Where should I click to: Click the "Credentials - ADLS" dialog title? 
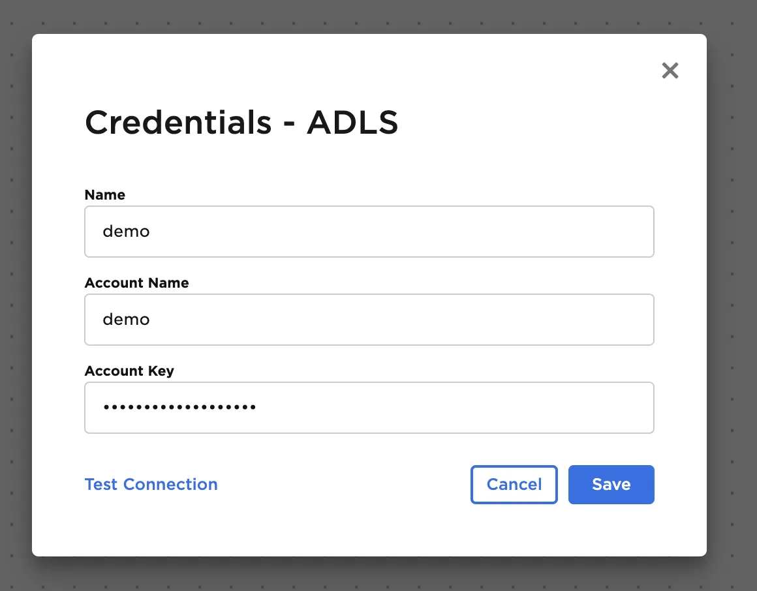pyautogui.click(x=241, y=123)
